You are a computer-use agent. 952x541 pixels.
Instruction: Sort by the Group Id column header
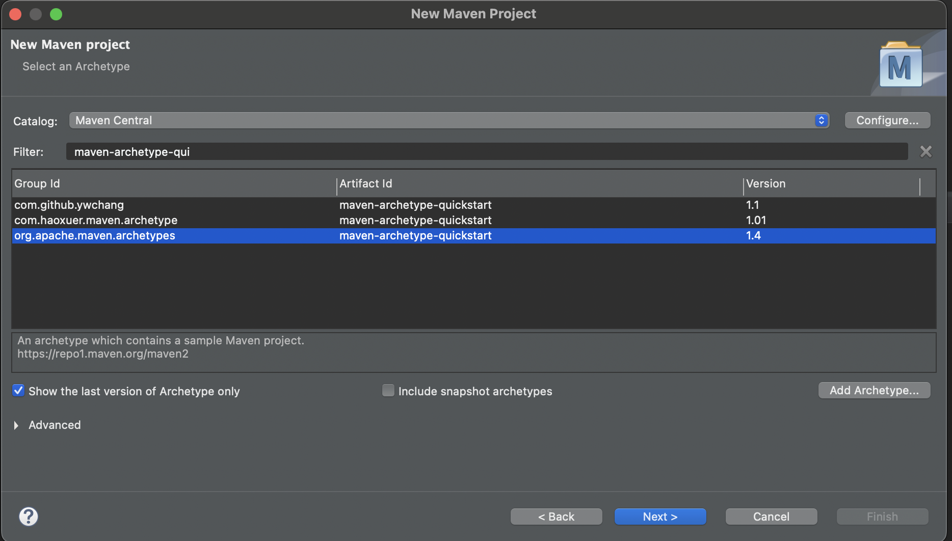click(x=174, y=183)
